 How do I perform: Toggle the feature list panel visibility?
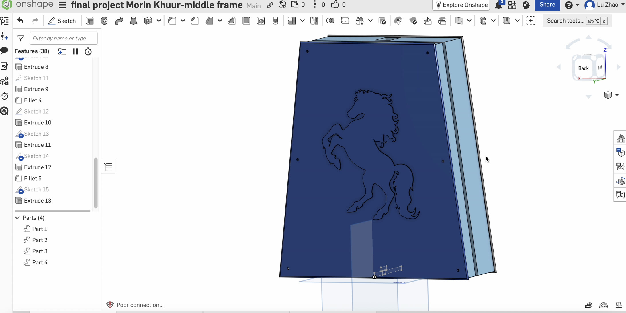click(108, 167)
